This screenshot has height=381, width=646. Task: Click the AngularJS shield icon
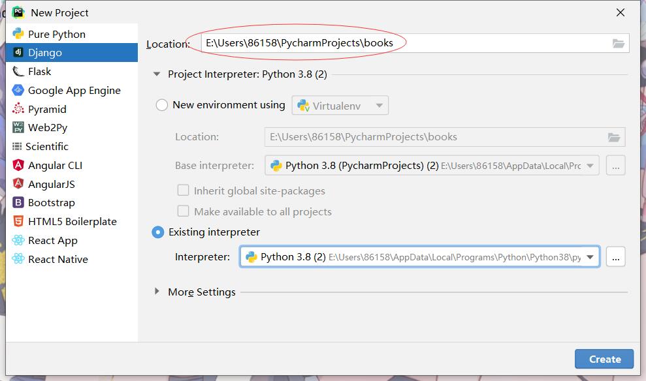18,183
